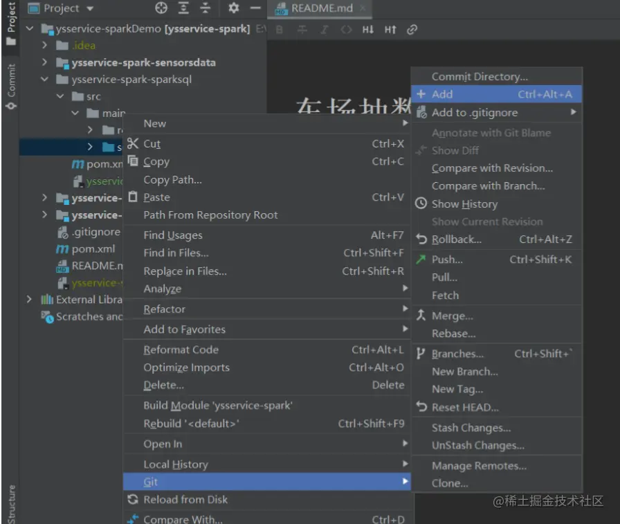Collapse the src folder
The width and height of the screenshot is (620, 524).
pyautogui.click(x=60, y=96)
